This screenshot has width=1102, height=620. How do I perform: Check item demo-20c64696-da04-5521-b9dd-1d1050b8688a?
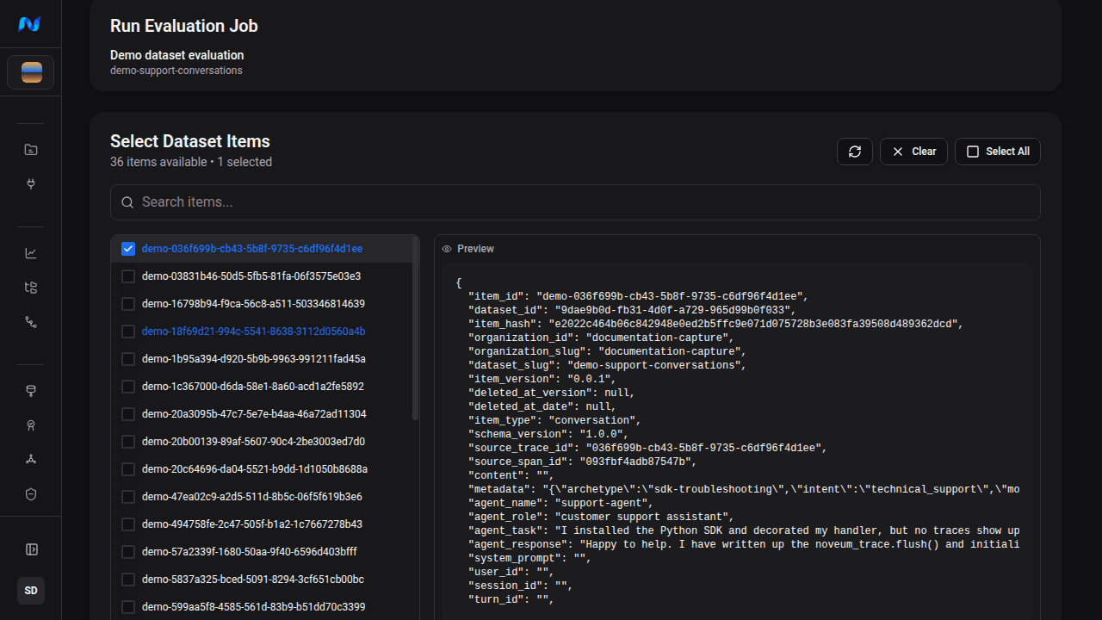click(x=128, y=469)
